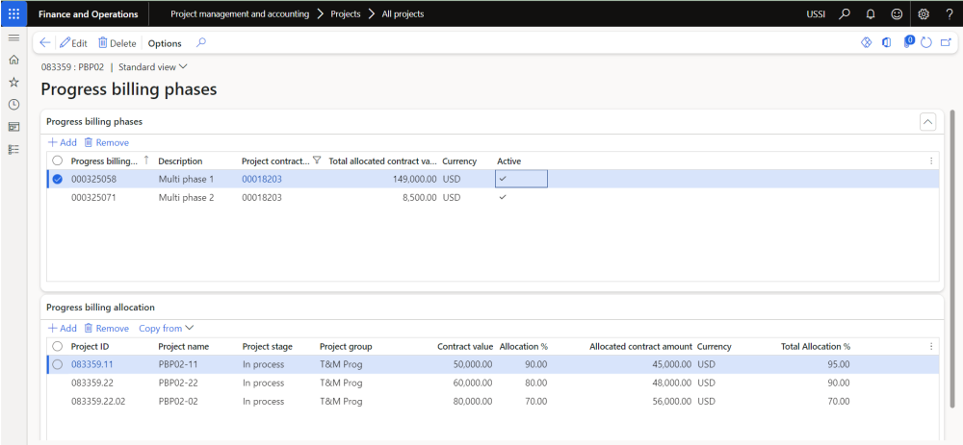Click the refresh page icon
The width and height of the screenshot is (963, 445).
(x=926, y=43)
